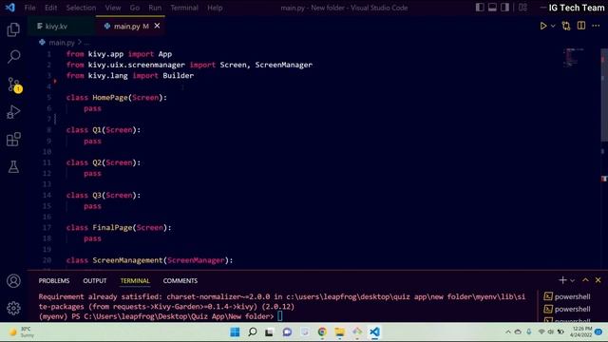The width and height of the screenshot is (608, 342).
Task: Place cursor on 'class HomePage(Screen):' line
Action: (x=117, y=98)
